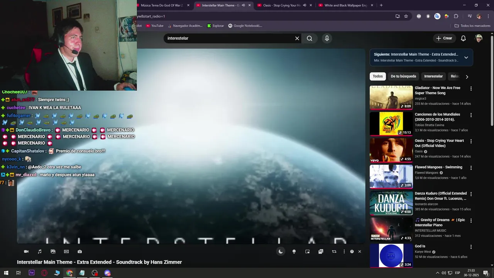Open options menu for Oasis video
This screenshot has height=278, width=494.
(x=471, y=141)
